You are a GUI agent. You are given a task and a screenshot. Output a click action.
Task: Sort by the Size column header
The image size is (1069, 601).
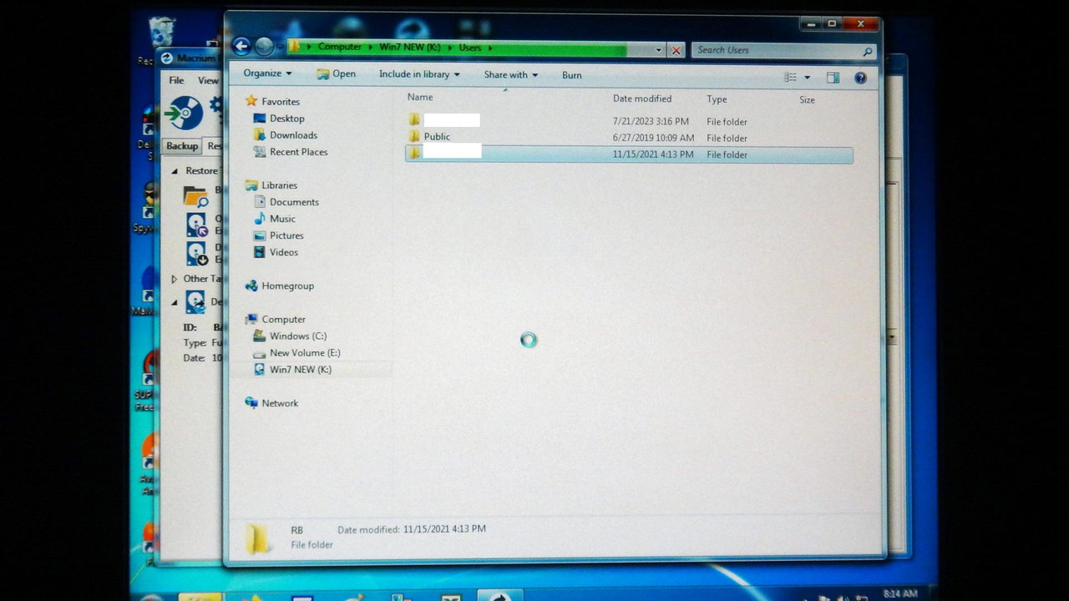click(807, 100)
